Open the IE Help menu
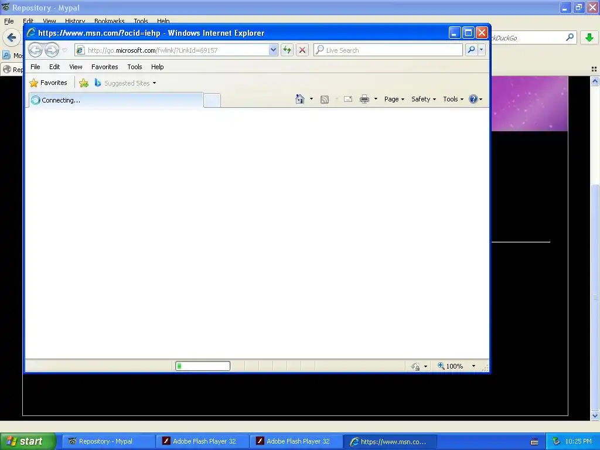 click(x=157, y=67)
